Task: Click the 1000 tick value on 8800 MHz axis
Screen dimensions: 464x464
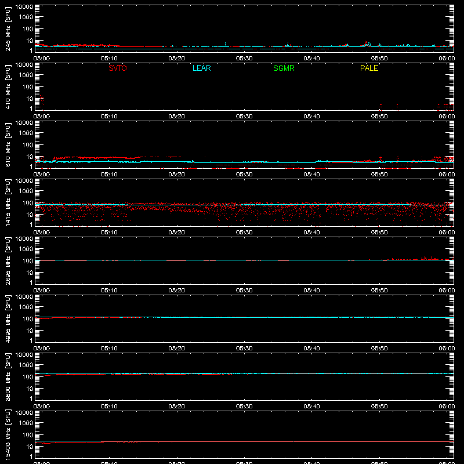Action: [x=26, y=365]
